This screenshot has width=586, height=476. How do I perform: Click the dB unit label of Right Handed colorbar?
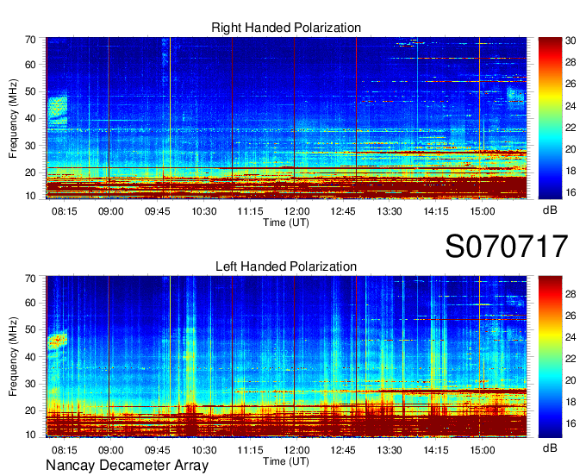[x=550, y=210]
